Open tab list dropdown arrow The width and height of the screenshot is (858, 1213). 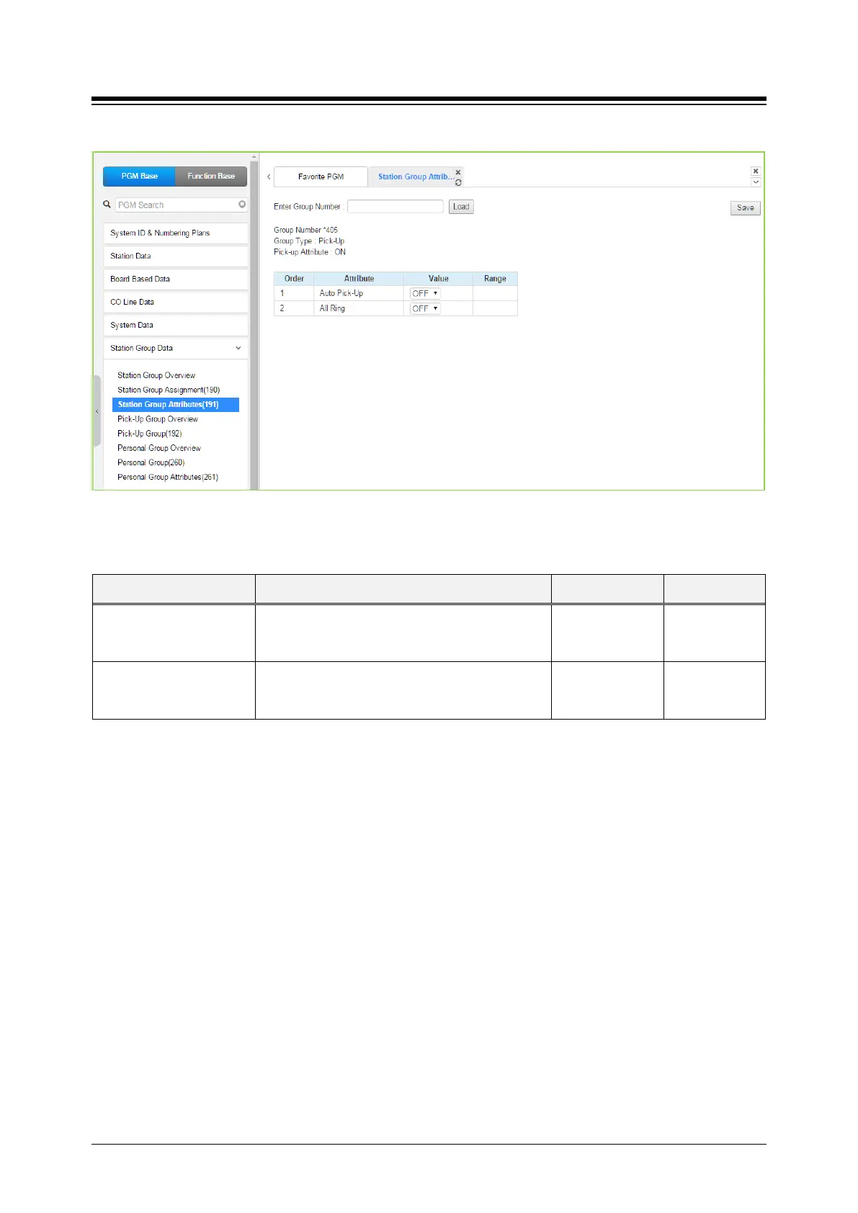[x=756, y=182]
